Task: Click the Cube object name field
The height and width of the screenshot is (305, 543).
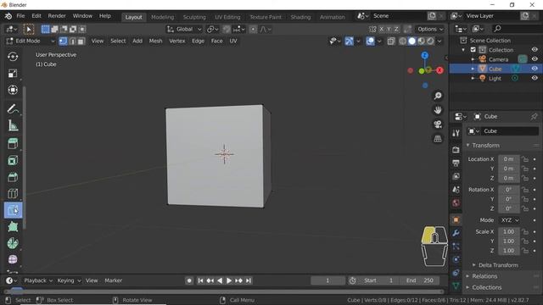Action: point(510,131)
